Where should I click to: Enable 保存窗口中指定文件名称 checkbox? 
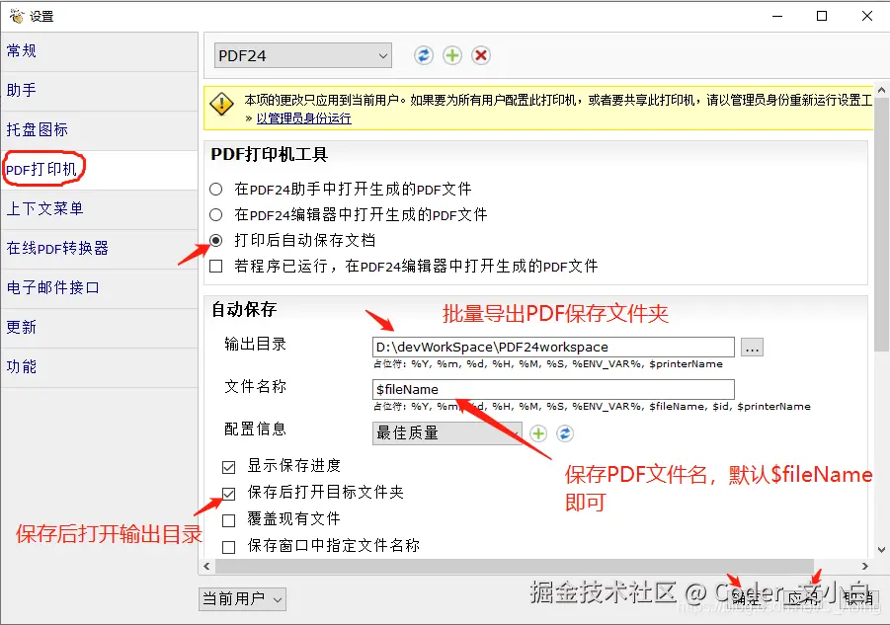click(x=229, y=547)
